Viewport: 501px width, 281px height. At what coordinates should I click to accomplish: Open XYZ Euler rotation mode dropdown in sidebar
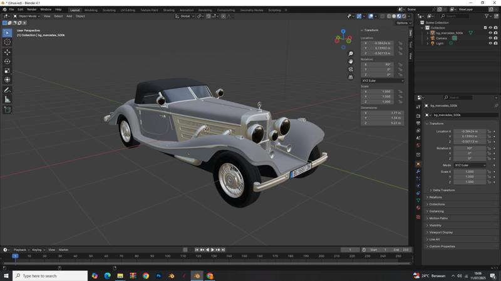pyautogui.click(x=383, y=81)
